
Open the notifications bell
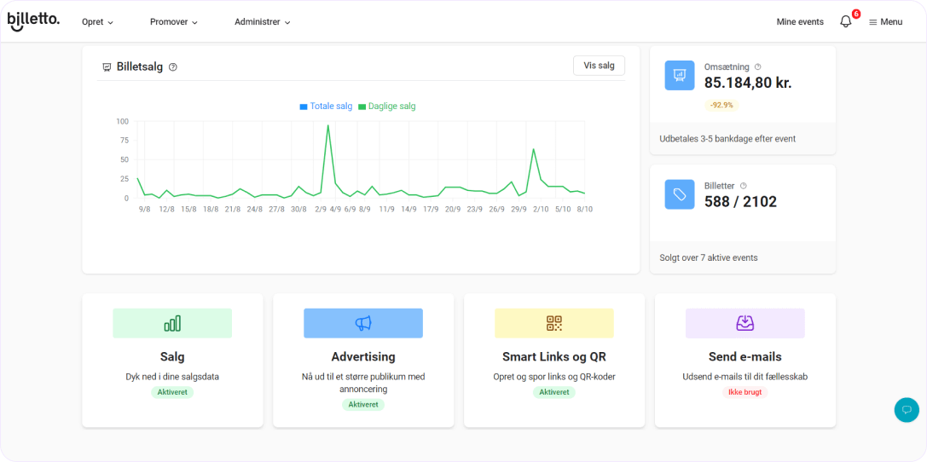(x=845, y=21)
